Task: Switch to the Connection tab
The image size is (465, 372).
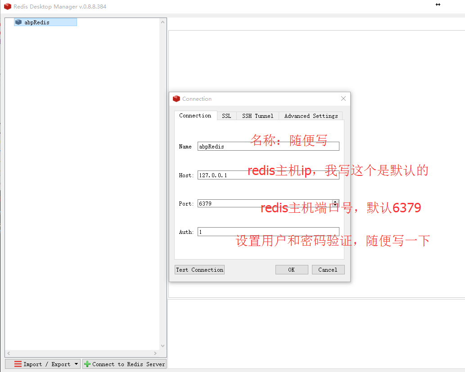Action: pyautogui.click(x=195, y=116)
